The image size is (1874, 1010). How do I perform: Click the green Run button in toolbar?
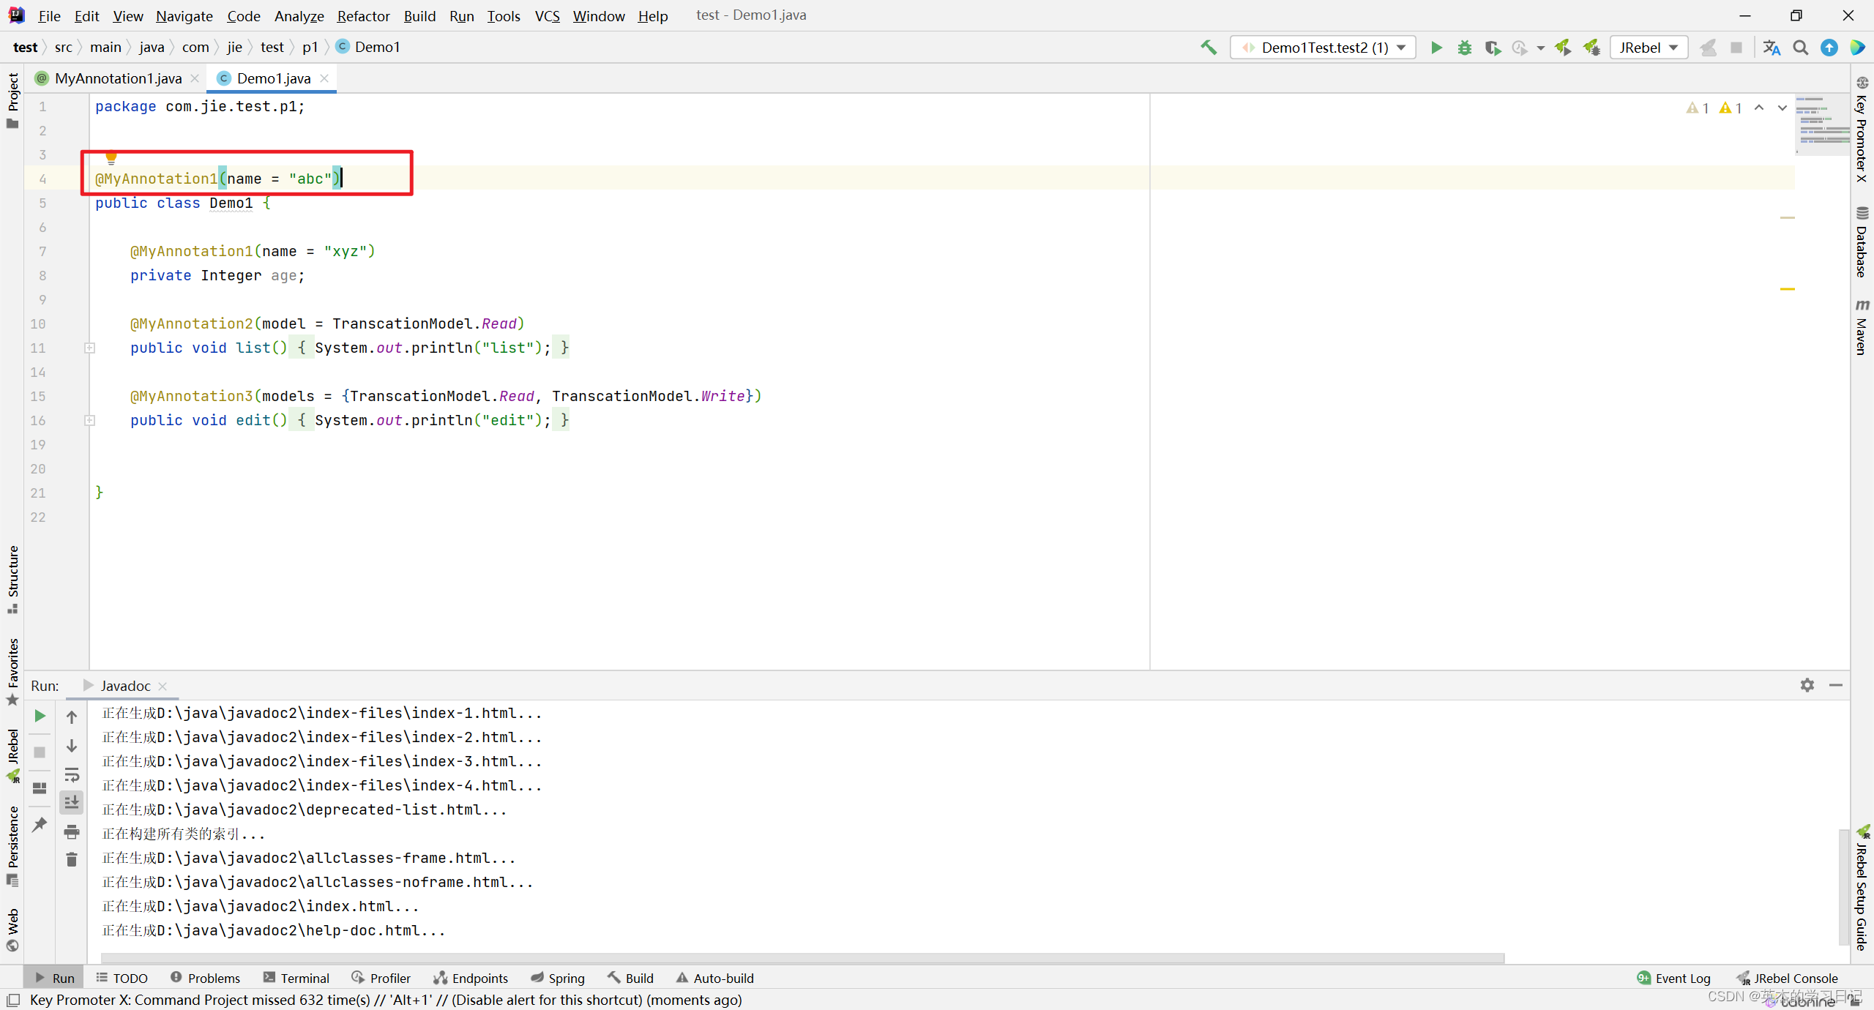(x=1436, y=48)
